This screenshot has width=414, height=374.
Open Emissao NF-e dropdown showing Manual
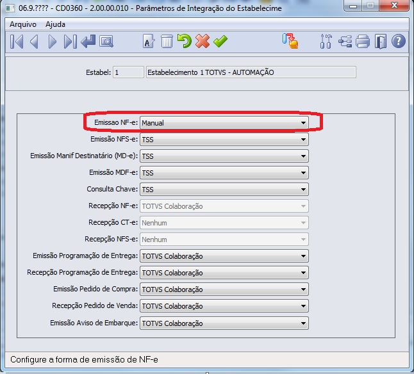(x=224, y=123)
